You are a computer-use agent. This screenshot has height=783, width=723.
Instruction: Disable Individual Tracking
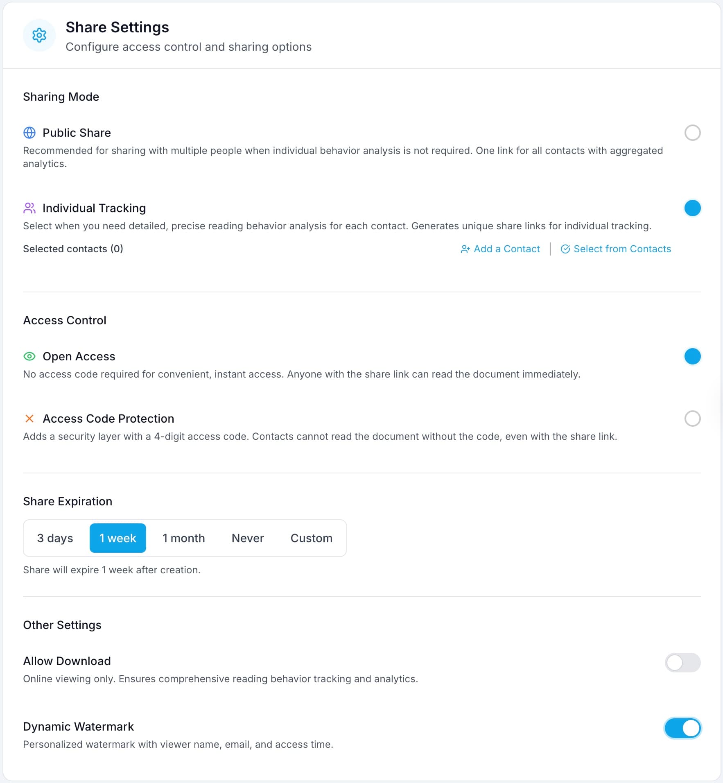(693, 208)
